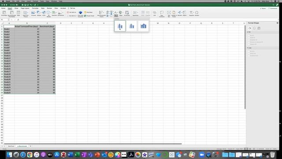Select the Size & Properties icon in Format Shape
The height and width of the screenshot is (159, 282).
(x=259, y=28)
